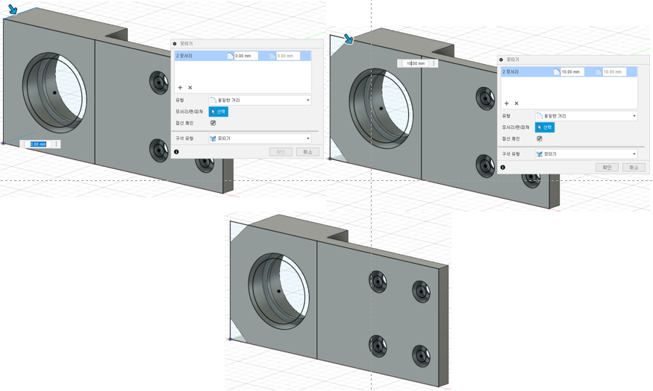The height and width of the screenshot is (391, 653).
Task: Open 구석 유형 모따기 dropdown in 10.00 mm dialog
Action: point(587,154)
